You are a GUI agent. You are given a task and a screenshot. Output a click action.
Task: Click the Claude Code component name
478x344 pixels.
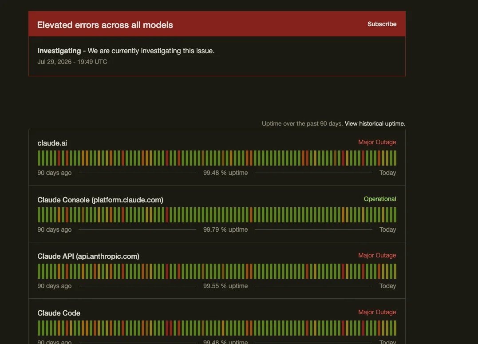pos(59,313)
